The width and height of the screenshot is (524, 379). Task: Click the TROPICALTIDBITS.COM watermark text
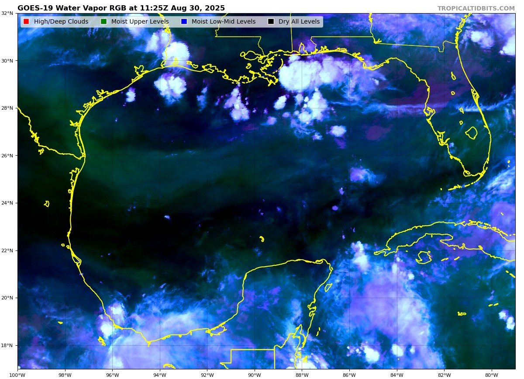tap(476, 8)
